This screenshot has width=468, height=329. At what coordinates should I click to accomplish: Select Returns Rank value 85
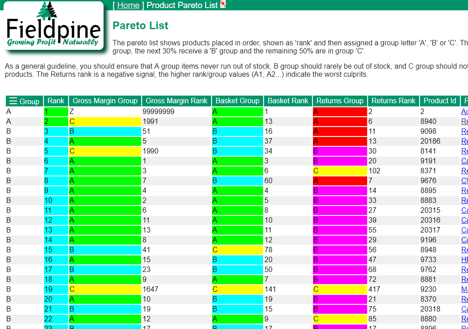[x=372, y=319]
